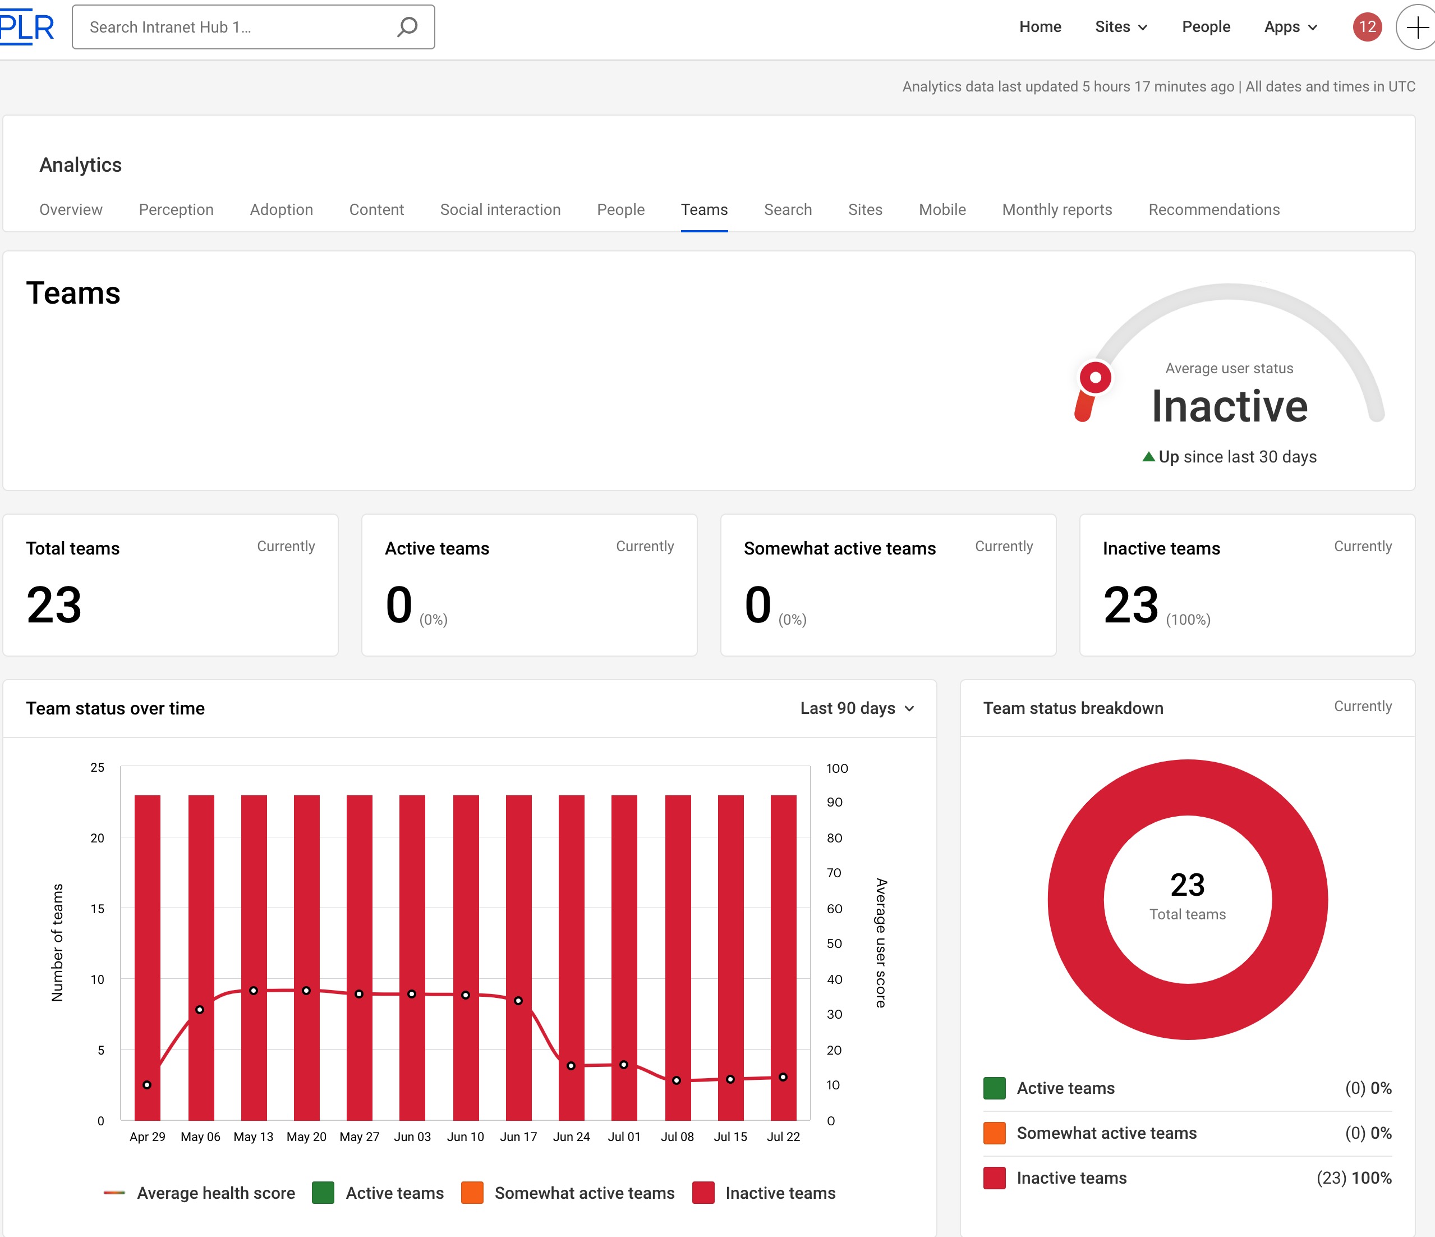This screenshot has height=1237, width=1435.
Task: Click the Teams analytics tab
Action: (x=704, y=210)
